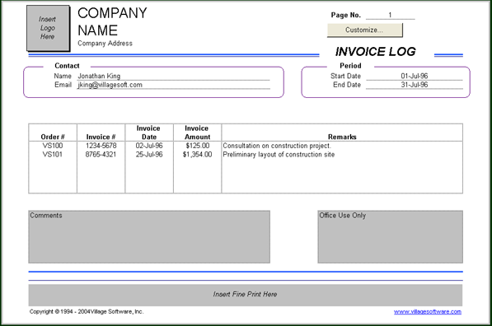Click the copyright Village Software notice
Image resolution: width=492 pixels, height=326 pixels.
tap(87, 311)
